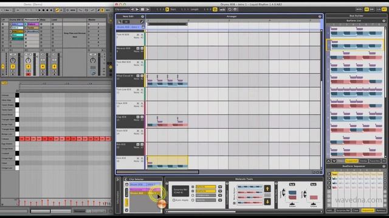Click the up arrow below BarForm List
389x218 pixels.
[328, 161]
